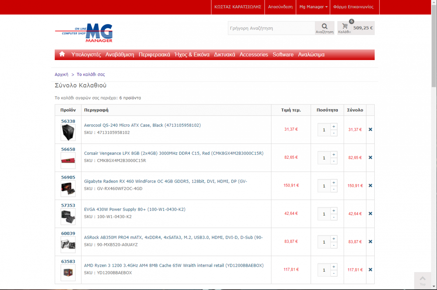Remove ASRock AB350M PRO4 from cart
The height and width of the screenshot is (290, 437).
coord(370,242)
